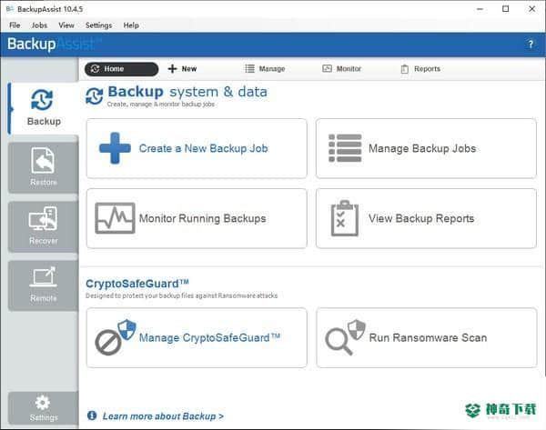Switch to the Monitor tab
This screenshot has height=430, width=546.
(x=341, y=69)
